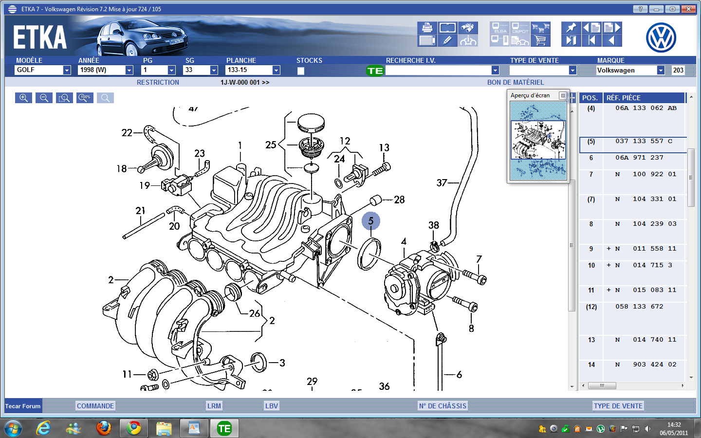Open the DEPOT application icon

[x=520, y=28]
